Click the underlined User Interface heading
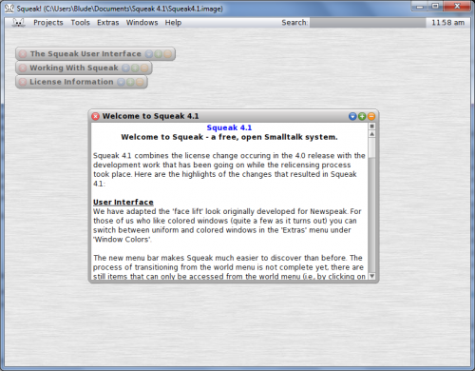475x371 pixels. tap(123, 203)
